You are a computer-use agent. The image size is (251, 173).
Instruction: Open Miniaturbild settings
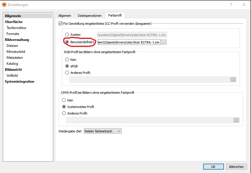coord(16,52)
